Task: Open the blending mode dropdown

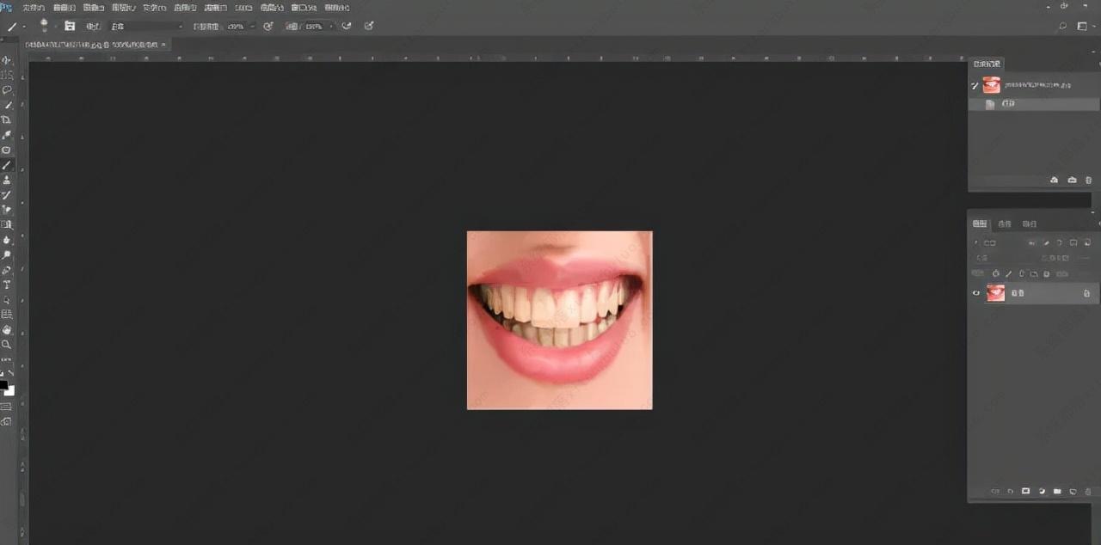Action: click(x=146, y=27)
